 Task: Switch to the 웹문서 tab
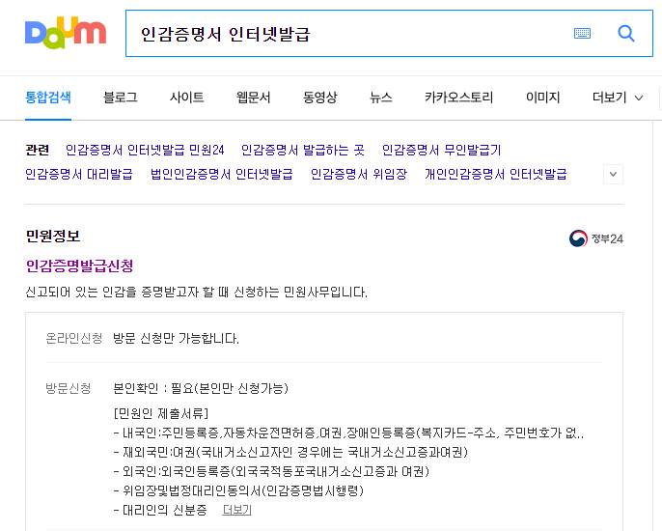tap(253, 98)
